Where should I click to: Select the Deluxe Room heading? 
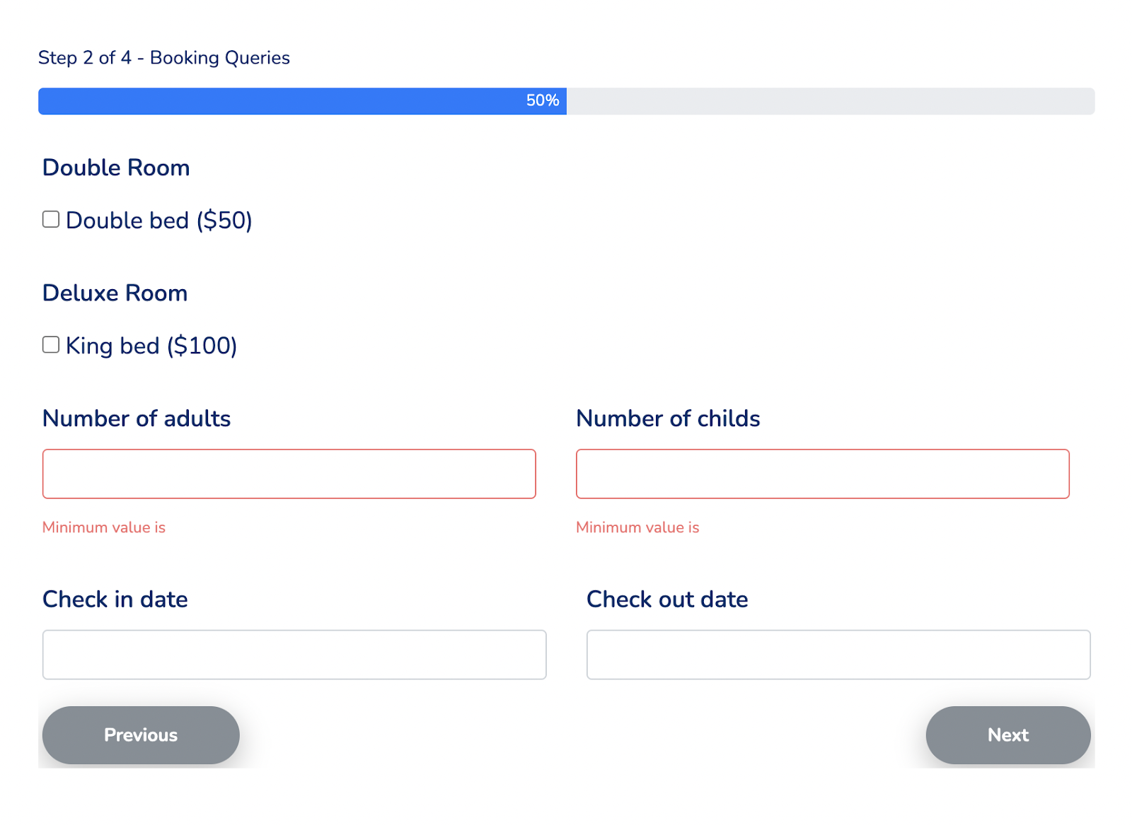pyautogui.click(x=115, y=293)
